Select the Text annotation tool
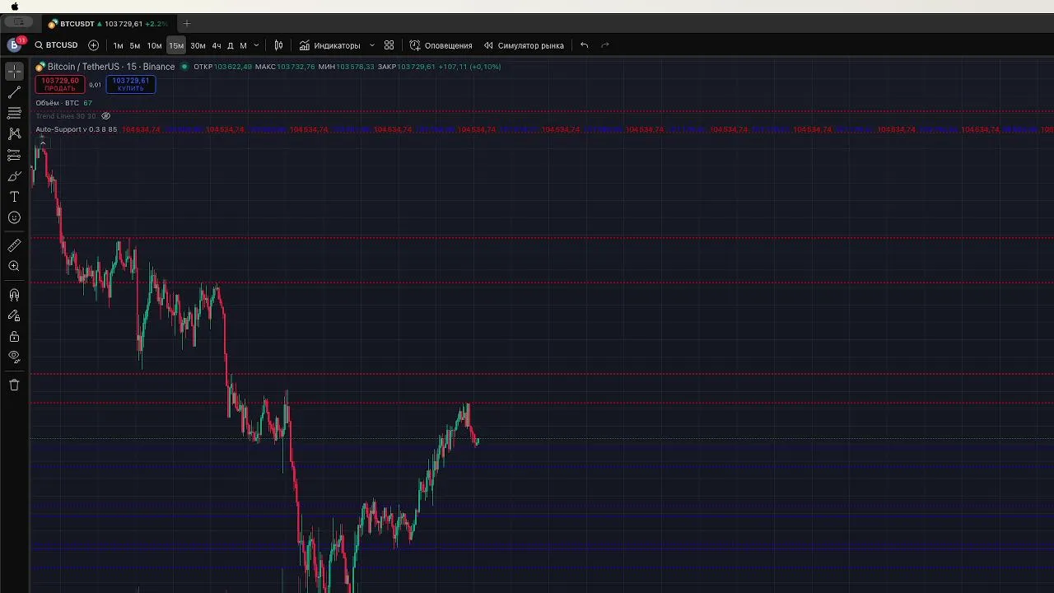The width and height of the screenshot is (1054, 593). [14, 197]
